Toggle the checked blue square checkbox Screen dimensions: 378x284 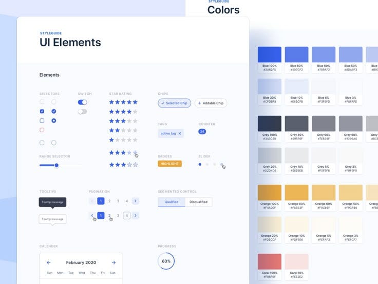tap(42, 111)
